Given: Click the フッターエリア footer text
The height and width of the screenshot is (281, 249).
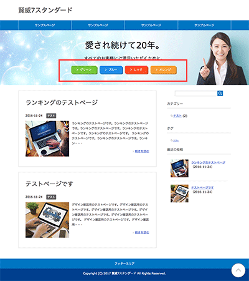Looking at the screenshot, I should click(125, 264).
